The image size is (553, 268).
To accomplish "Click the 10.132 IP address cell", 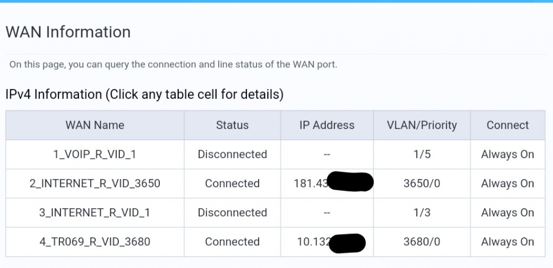I will tap(327, 242).
